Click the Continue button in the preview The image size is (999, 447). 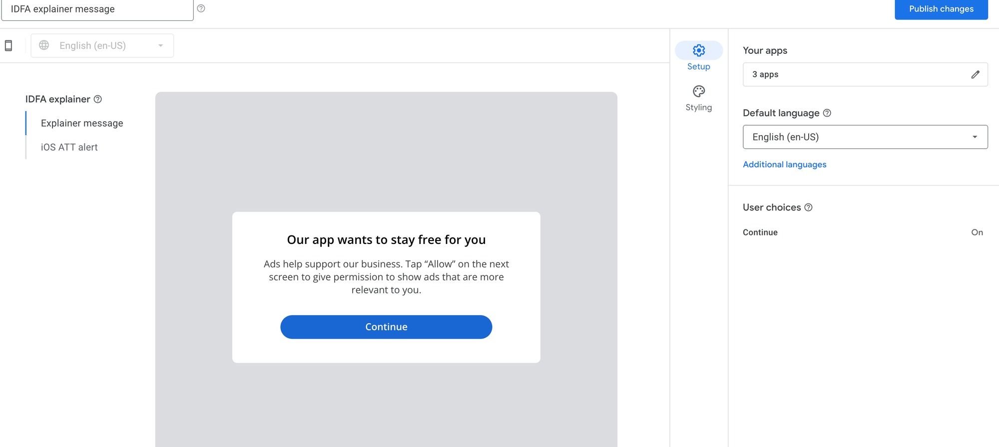point(386,327)
